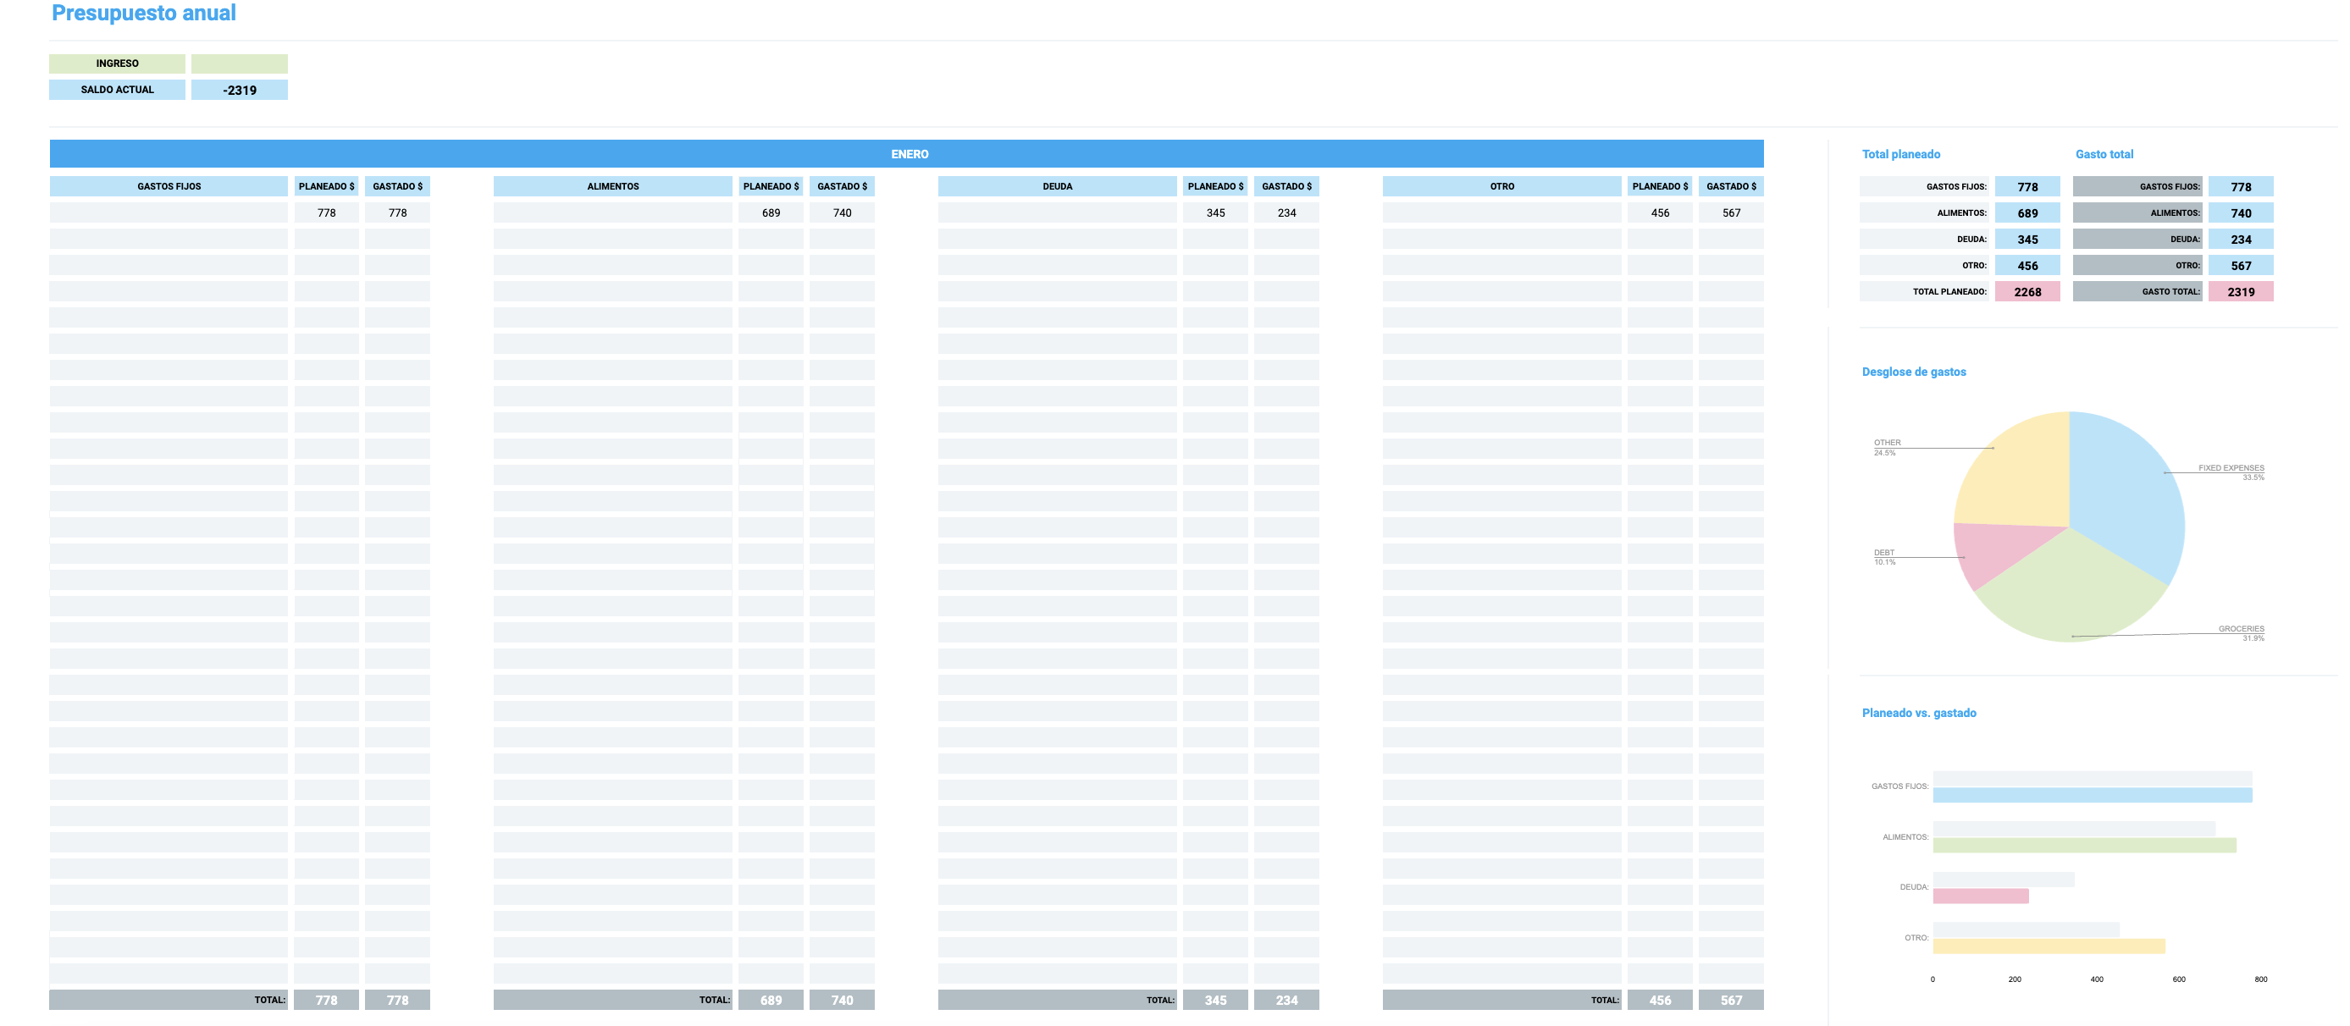The height and width of the screenshot is (1026, 2350).
Task: Select Gastos Fijos first description cell
Action: (x=169, y=212)
